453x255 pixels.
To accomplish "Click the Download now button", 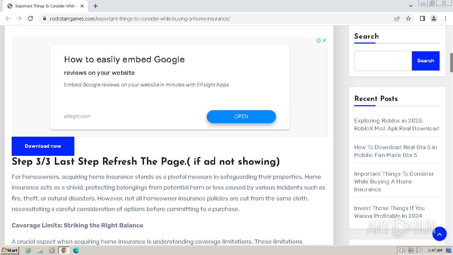I will [43, 146].
